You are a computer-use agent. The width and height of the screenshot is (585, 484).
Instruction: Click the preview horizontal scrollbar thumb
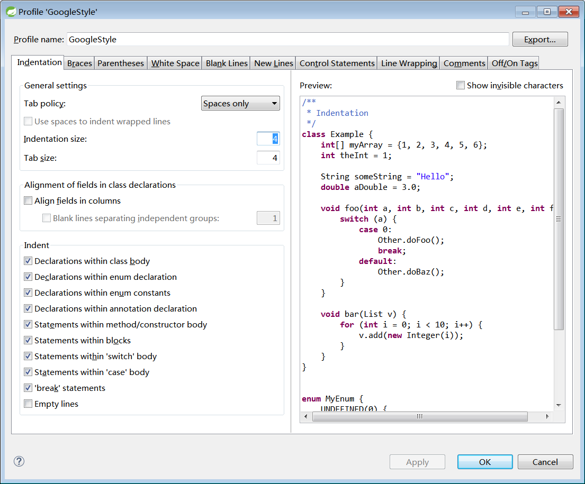coord(420,416)
